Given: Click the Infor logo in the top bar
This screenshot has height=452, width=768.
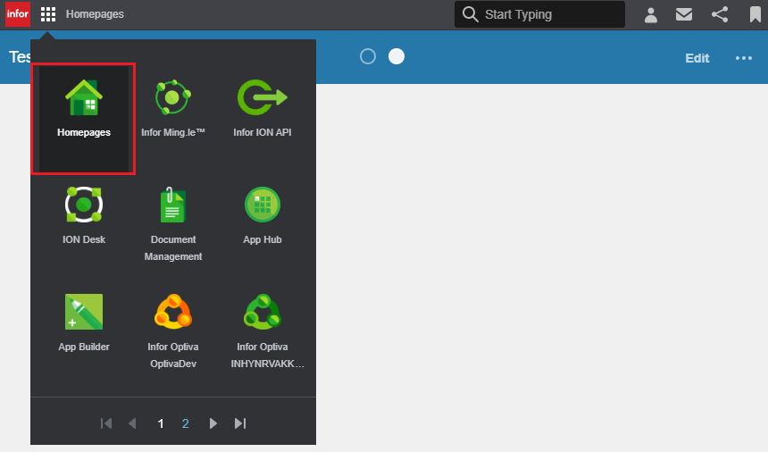Looking at the screenshot, I should [x=18, y=13].
